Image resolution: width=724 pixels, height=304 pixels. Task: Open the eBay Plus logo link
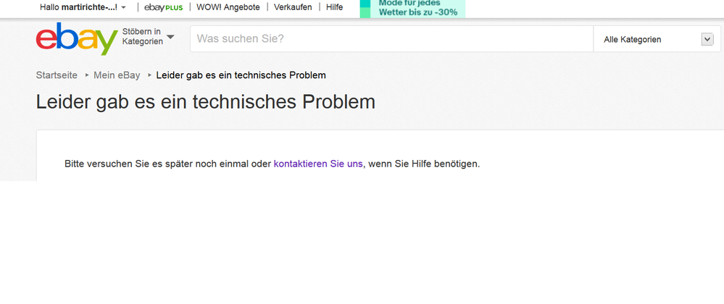coord(163,7)
